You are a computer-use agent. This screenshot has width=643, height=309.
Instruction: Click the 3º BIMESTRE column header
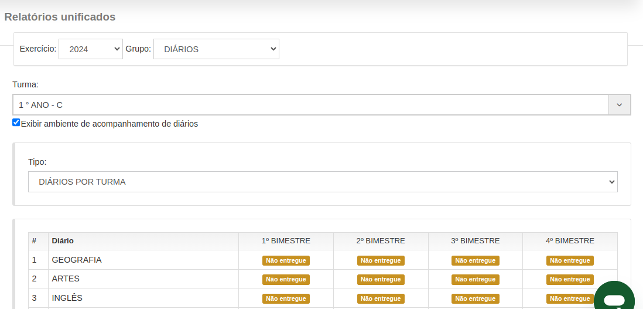[x=476, y=241]
